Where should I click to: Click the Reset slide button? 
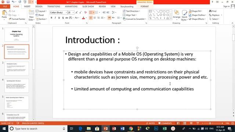pos(40,15)
